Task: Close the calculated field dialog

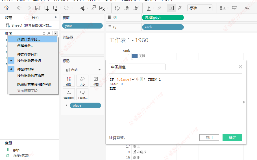Action: point(240,67)
